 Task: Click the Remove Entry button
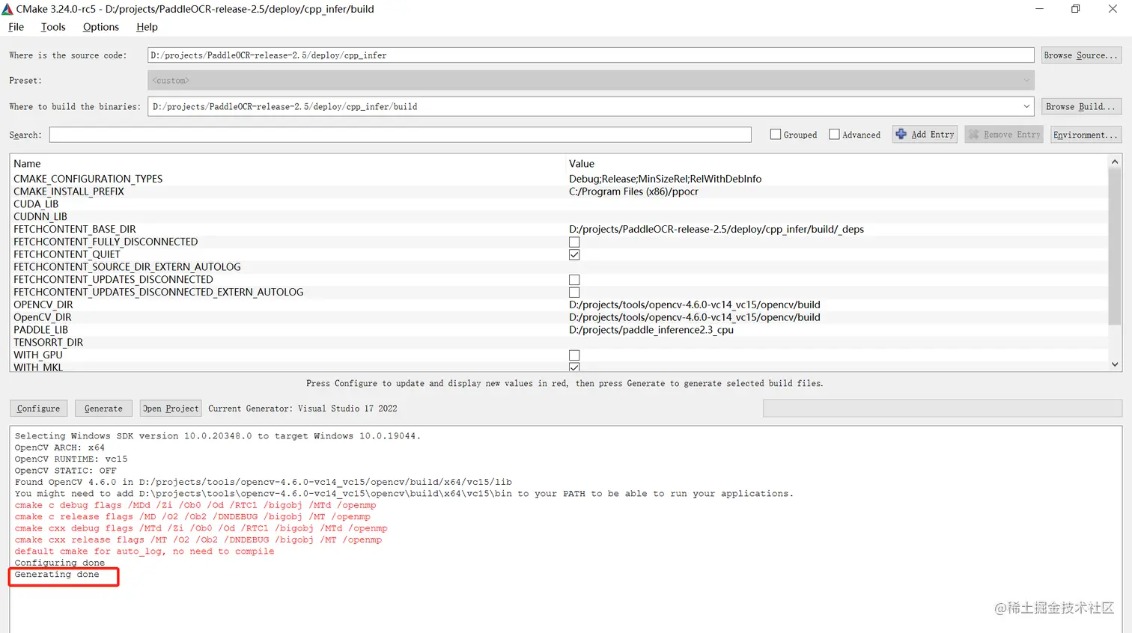pyautogui.click(x=1004, y=135)
